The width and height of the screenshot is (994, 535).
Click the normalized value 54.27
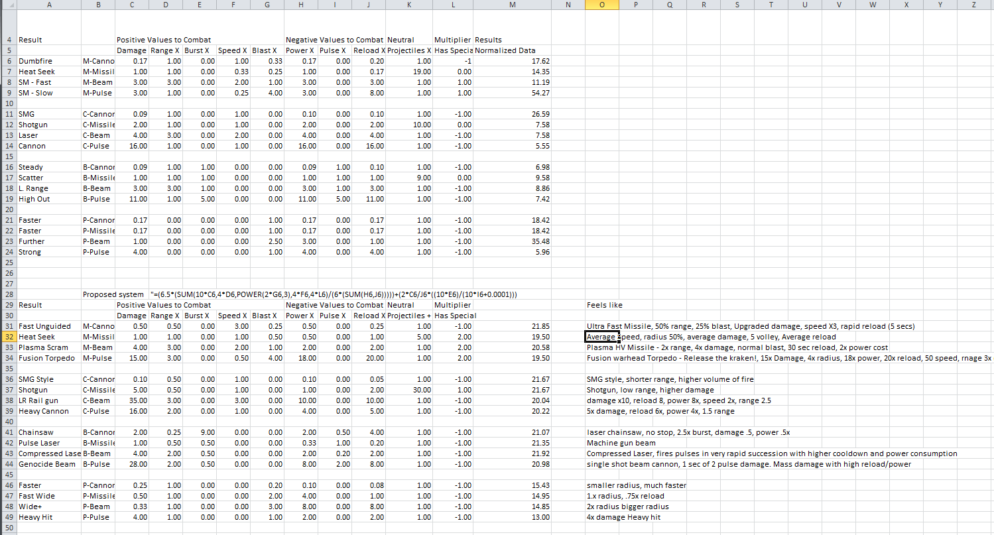(540, 93)
